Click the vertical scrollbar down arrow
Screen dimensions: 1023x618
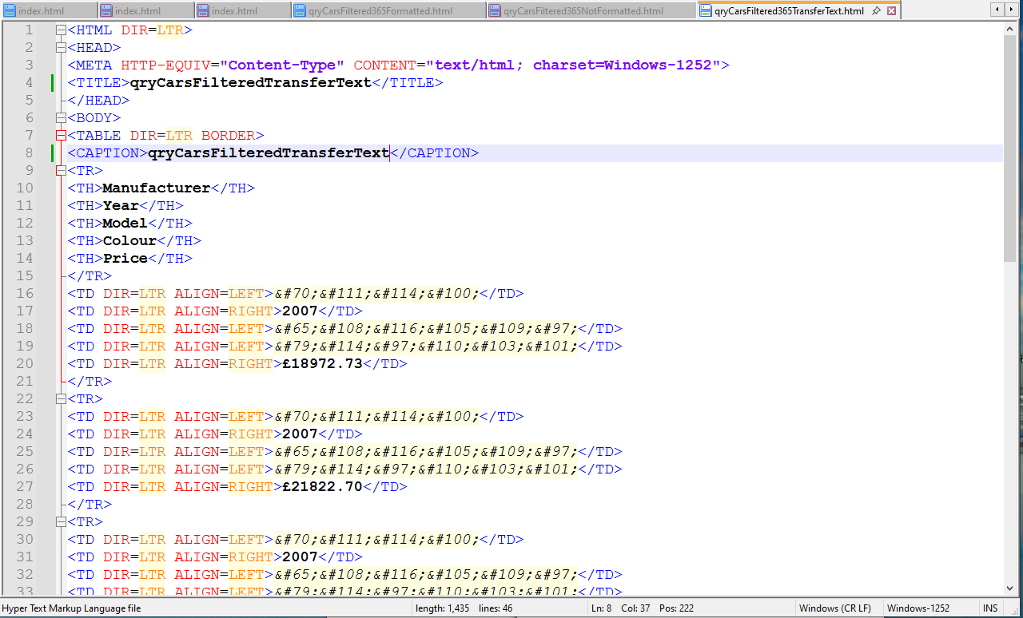click(1010, 587)
